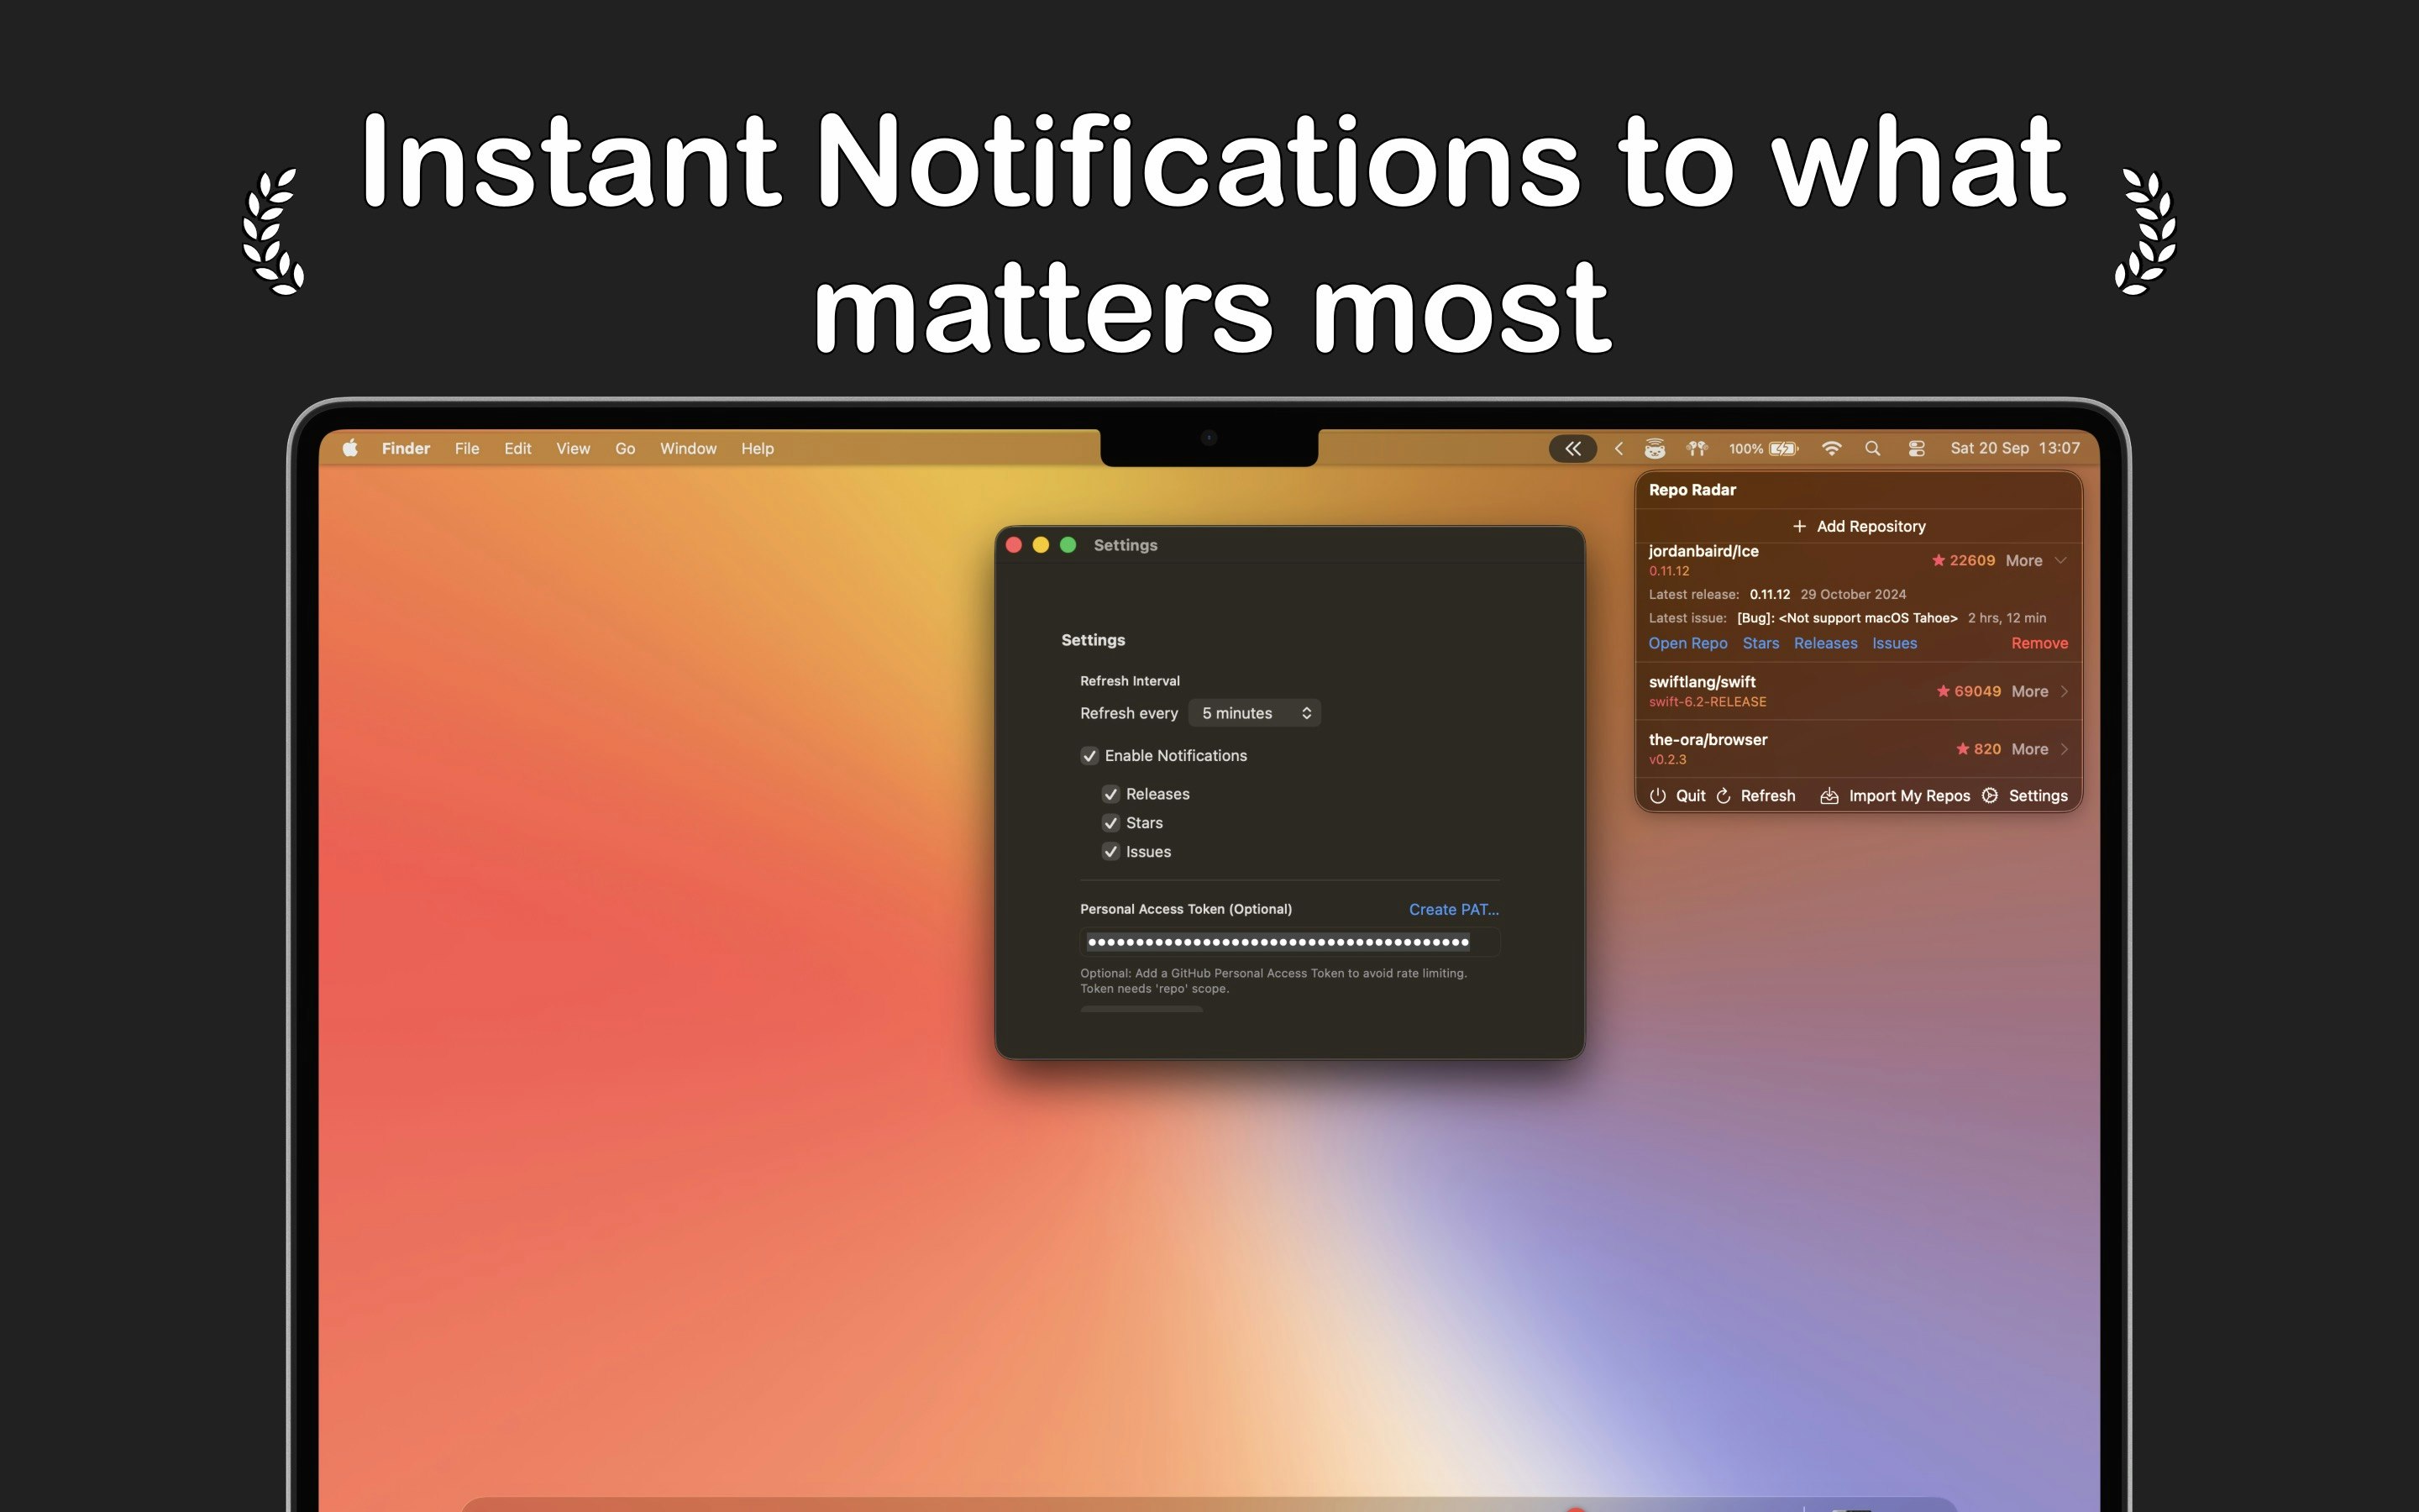Viewport: 2419px width, 1512px height.
Task: Open Spotlight search magnifier icon
Action: [x=1872, y=448]
